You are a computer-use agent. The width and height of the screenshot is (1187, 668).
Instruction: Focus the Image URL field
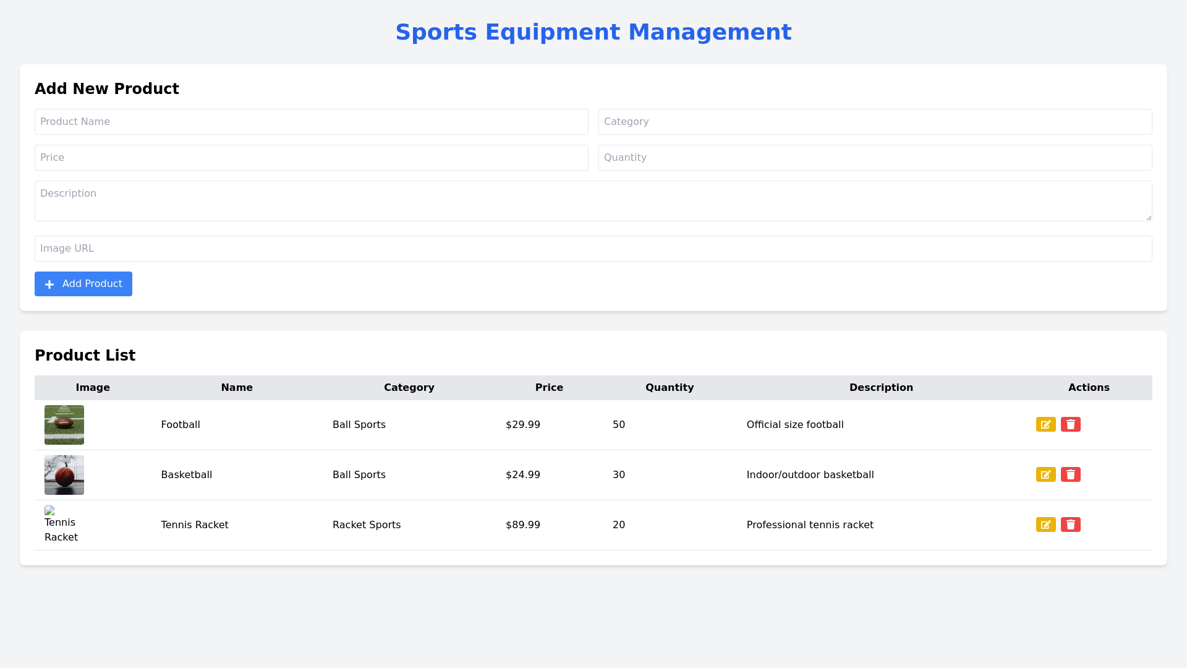click(593, 249)
